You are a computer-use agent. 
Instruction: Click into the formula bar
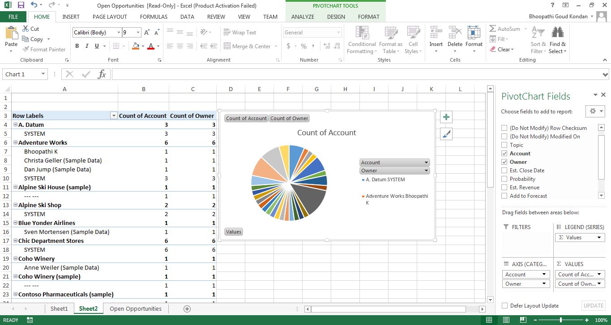(357, 74)
